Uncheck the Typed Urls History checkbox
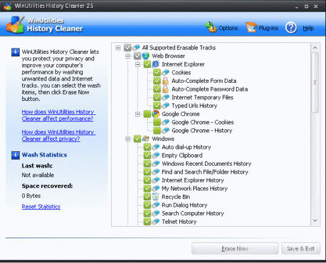This screenshot has width=326, height=263. [157, 106]
